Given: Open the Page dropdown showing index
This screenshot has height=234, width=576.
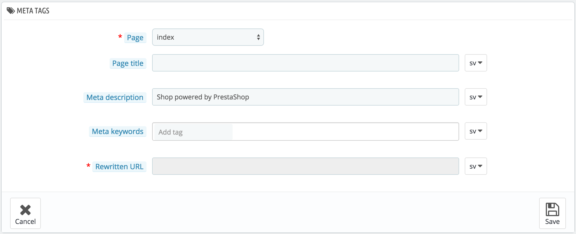Looking at the screenshot, I should (208, 37).
